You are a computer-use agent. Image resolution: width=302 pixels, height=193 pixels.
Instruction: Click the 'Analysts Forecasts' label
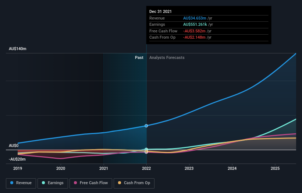coord(167,57)
